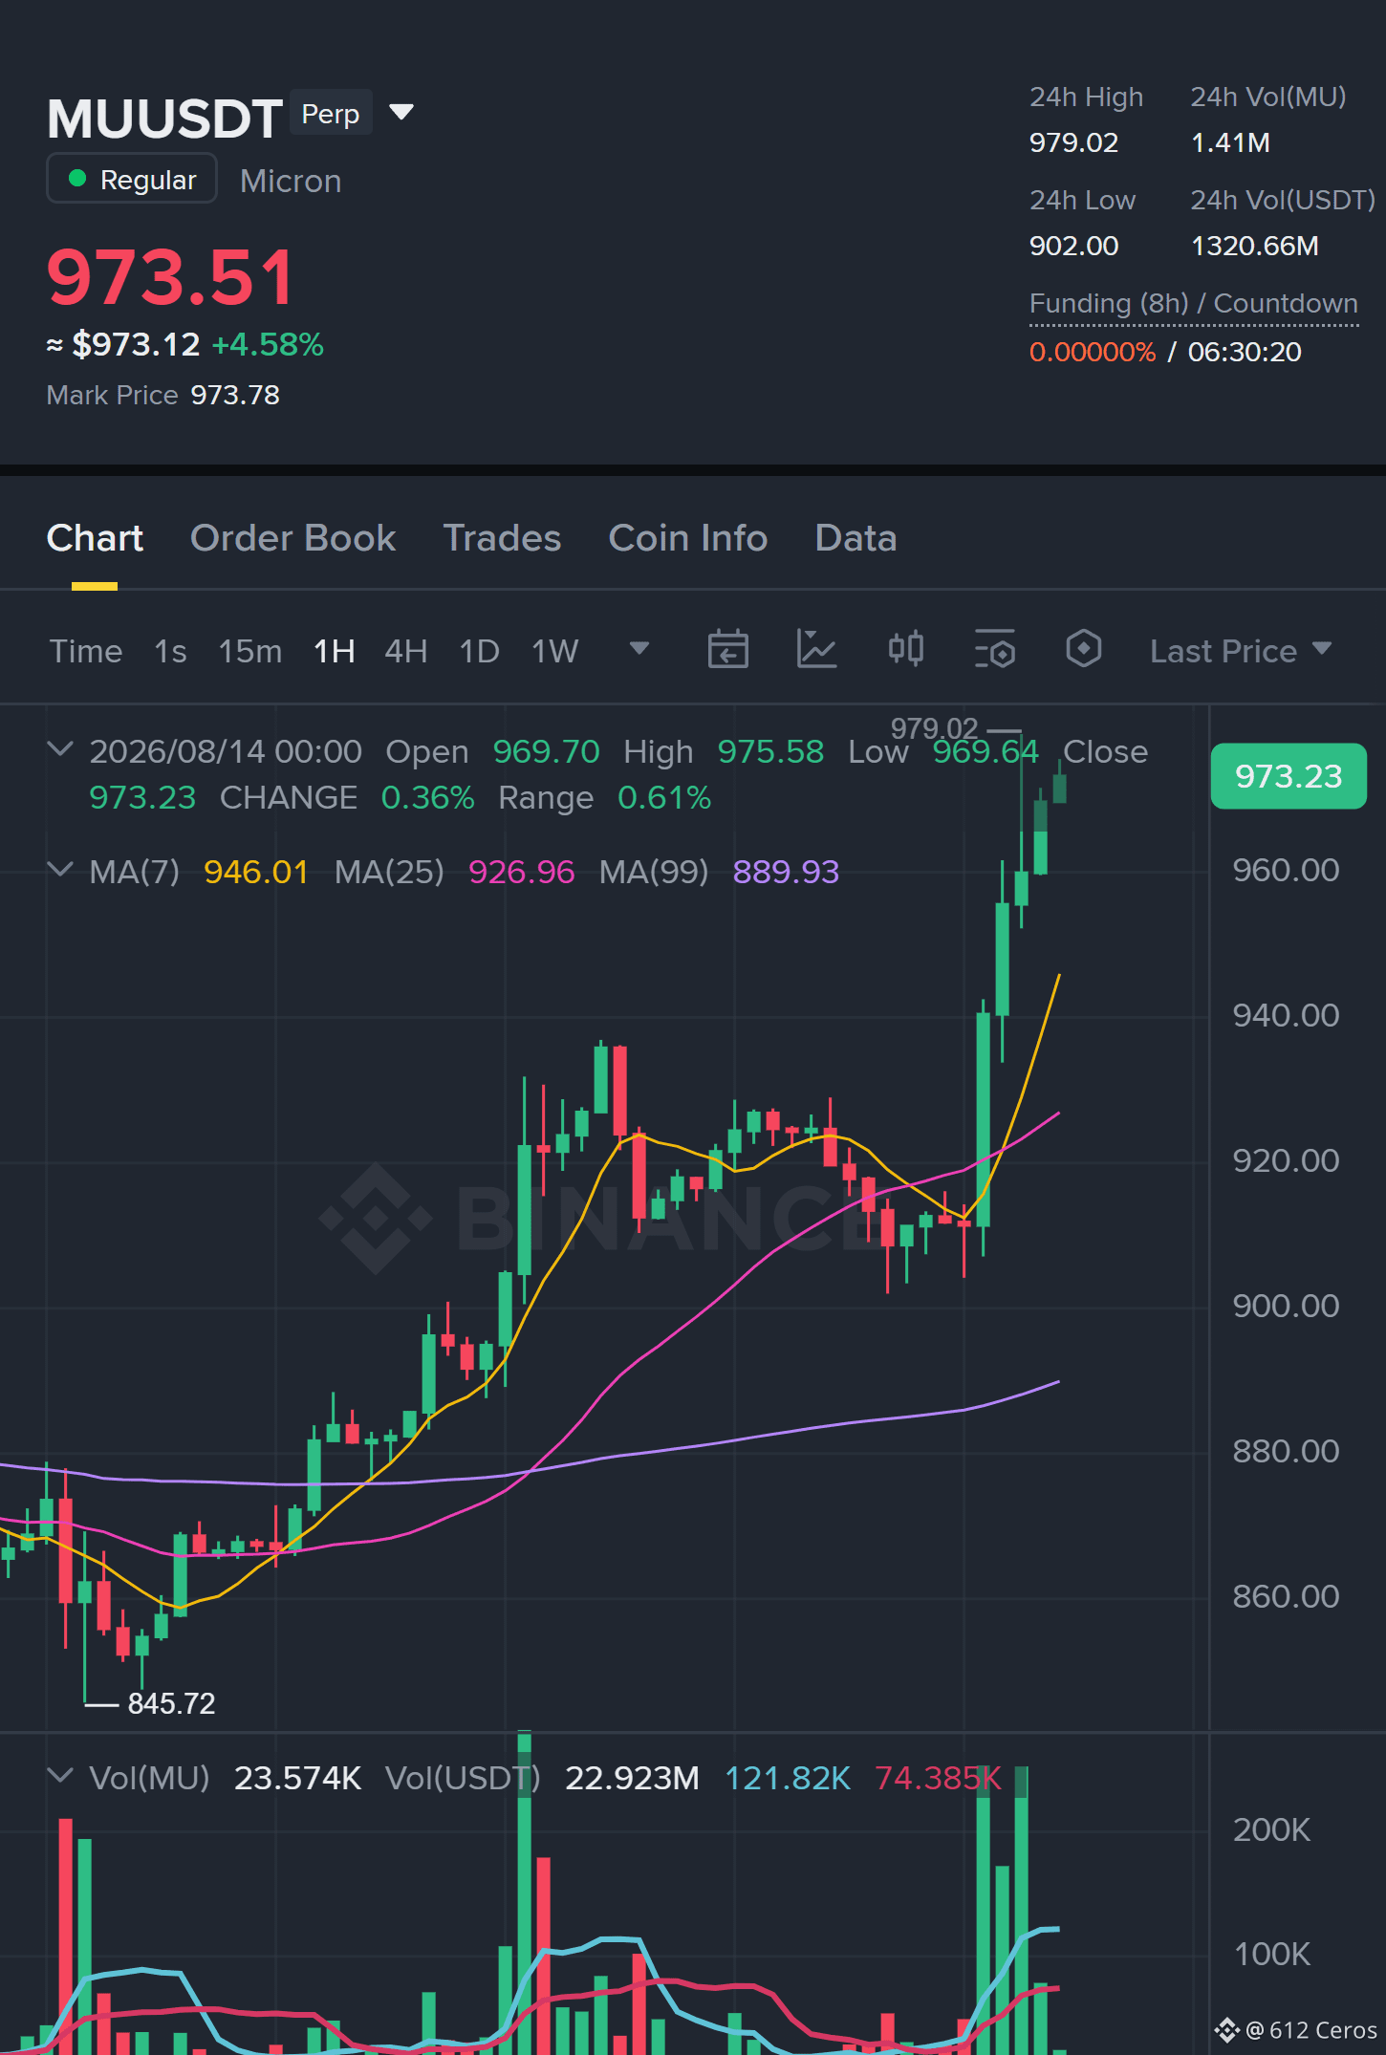Tap the 960.00 price axis label
This screenshot has height=2055, width=1386.
[x=1286, y=870]
